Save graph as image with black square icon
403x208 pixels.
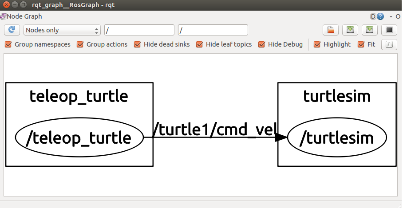click(x=389, y=30)
